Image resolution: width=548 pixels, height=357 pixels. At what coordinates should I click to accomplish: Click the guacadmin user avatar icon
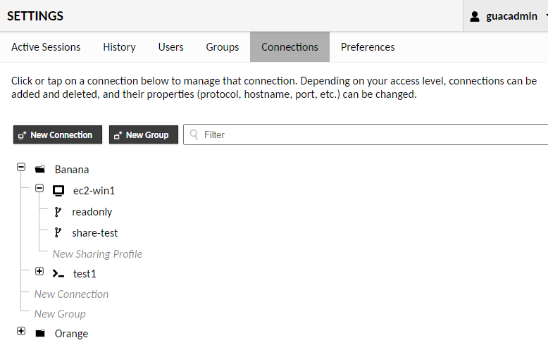point(475,16)
